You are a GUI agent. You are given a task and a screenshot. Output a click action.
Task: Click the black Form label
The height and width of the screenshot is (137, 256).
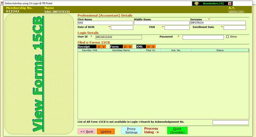pyautogui.click(x=116, y=47)
